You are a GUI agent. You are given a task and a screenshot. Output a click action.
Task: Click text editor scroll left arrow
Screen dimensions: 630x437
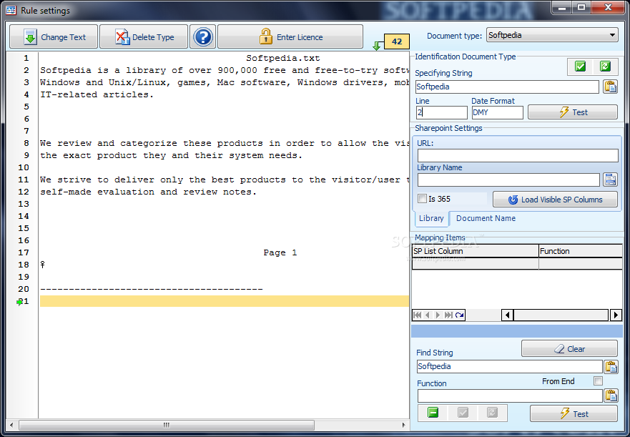11,425
